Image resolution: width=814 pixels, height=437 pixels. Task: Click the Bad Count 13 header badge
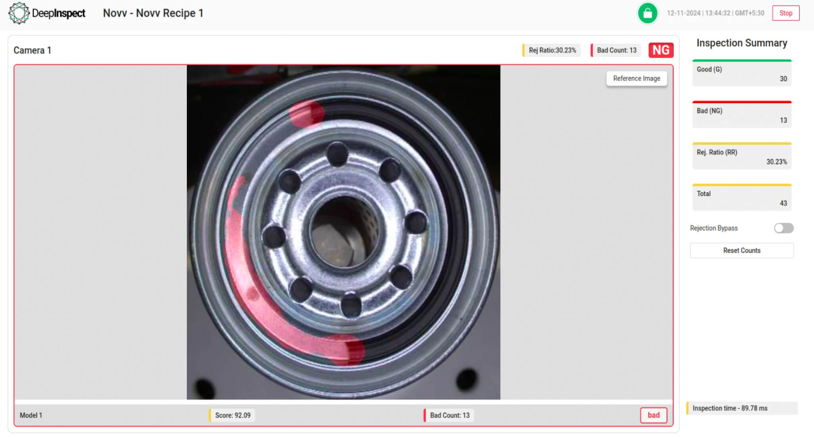click(616, 50)
